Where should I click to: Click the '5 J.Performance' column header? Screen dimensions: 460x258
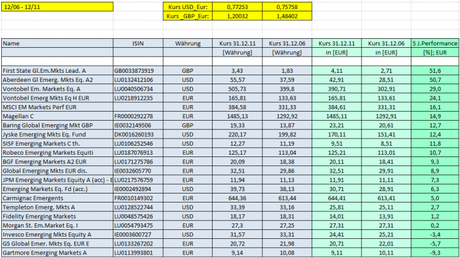pos(435,44)
